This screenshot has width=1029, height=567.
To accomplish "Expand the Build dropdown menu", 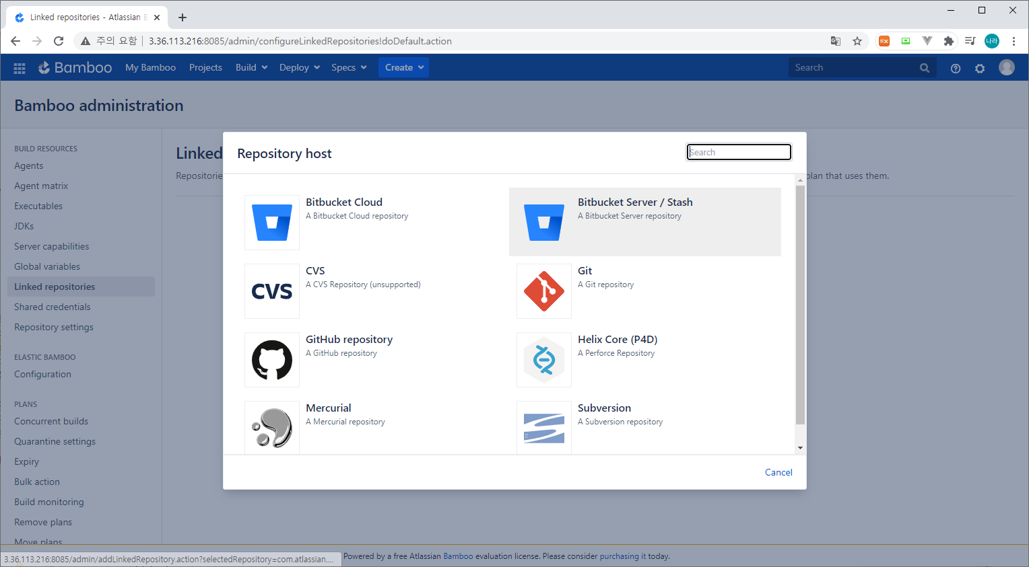I will click(x=252, y=67).
